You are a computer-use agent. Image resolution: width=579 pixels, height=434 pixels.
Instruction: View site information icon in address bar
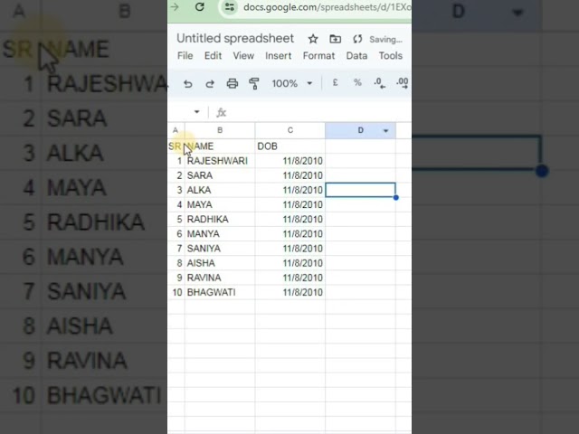(x=230, y=7)
